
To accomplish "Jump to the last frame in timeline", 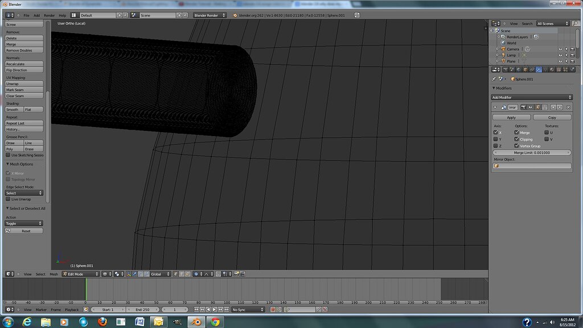I will coord(227,309).
